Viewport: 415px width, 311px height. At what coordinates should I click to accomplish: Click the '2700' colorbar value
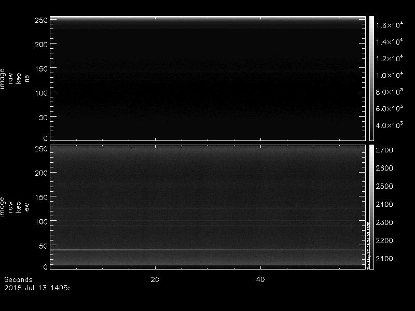point(384,150)
